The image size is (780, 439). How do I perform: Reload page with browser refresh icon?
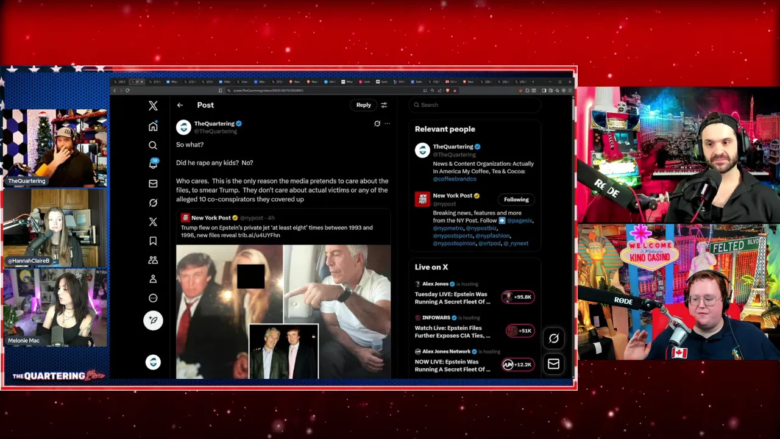coord(127,90)
